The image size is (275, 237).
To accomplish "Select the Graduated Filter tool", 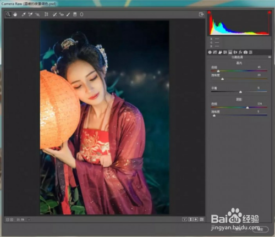I will tap(75, 14).
